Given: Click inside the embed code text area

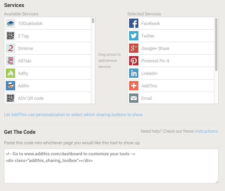Looking at the screenshot, I should (x=111, y=166).
